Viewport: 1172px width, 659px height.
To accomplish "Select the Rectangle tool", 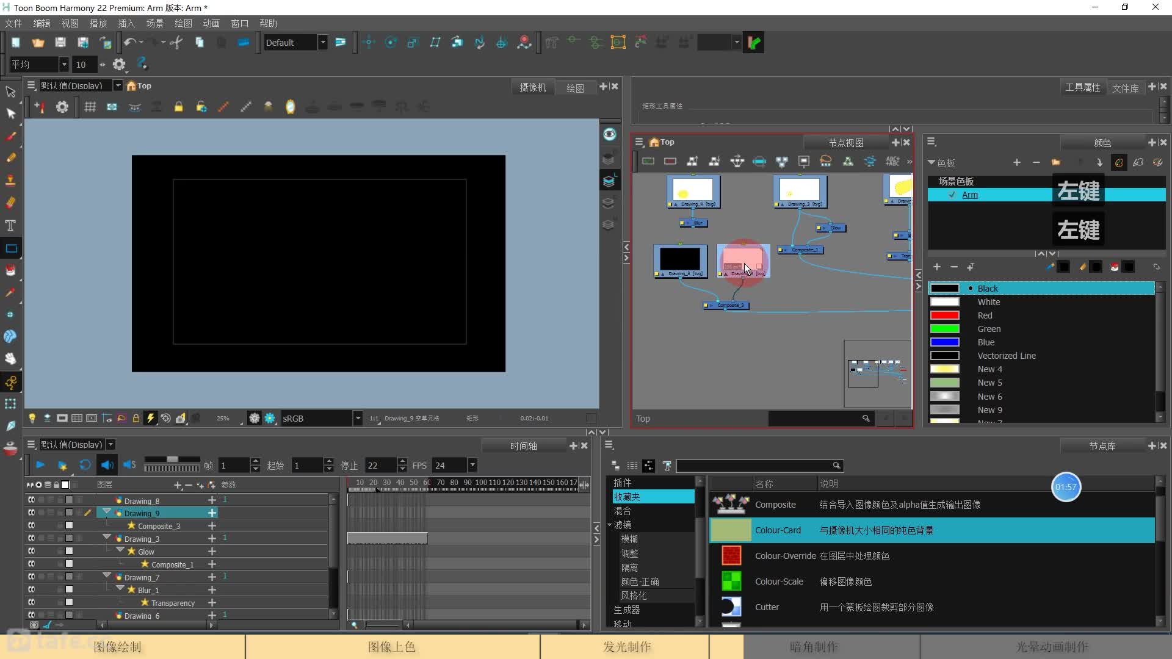I will (11, 248).
